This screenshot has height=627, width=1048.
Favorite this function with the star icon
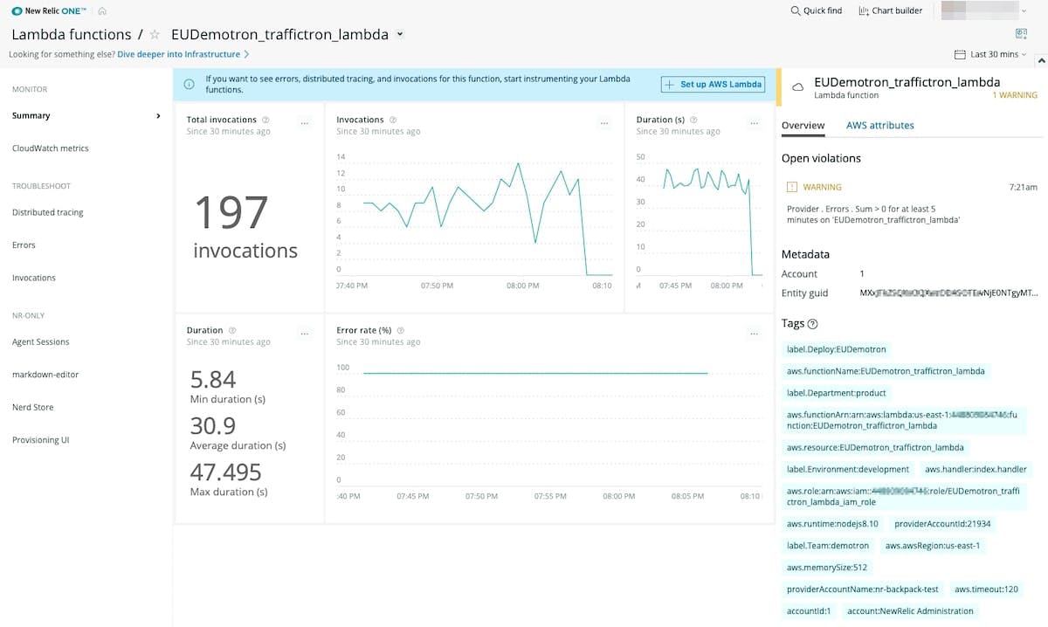(x=155, y=35)
